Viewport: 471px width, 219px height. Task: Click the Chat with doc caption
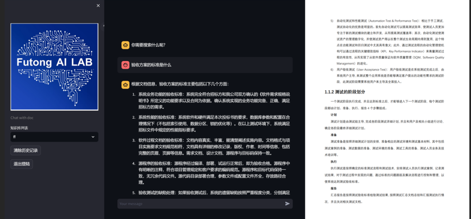click(22, 118)
